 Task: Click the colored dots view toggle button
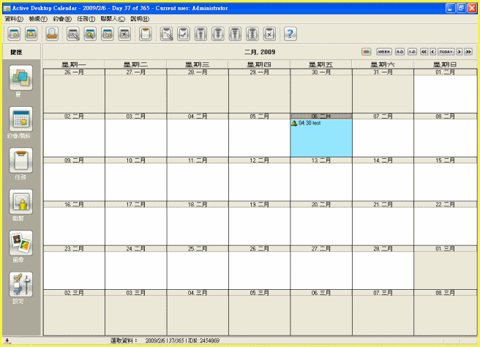366,51
